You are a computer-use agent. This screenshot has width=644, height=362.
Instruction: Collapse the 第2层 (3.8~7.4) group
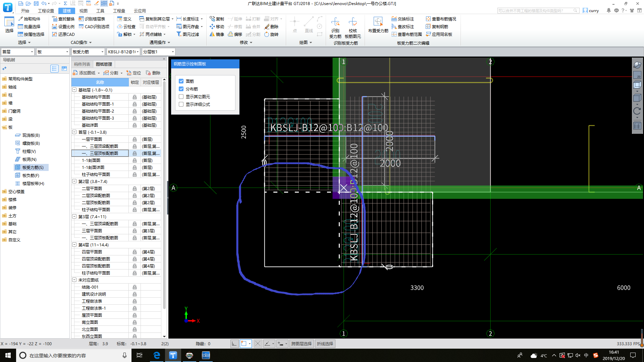[x=74, y=181]
